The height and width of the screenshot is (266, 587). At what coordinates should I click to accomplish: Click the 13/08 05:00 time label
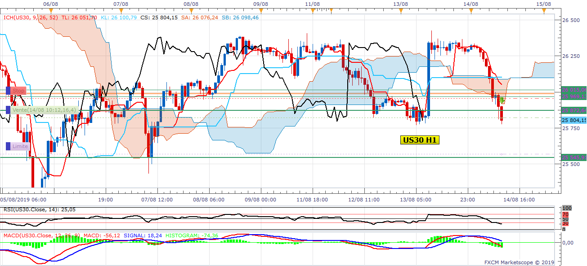coord(415,200)
